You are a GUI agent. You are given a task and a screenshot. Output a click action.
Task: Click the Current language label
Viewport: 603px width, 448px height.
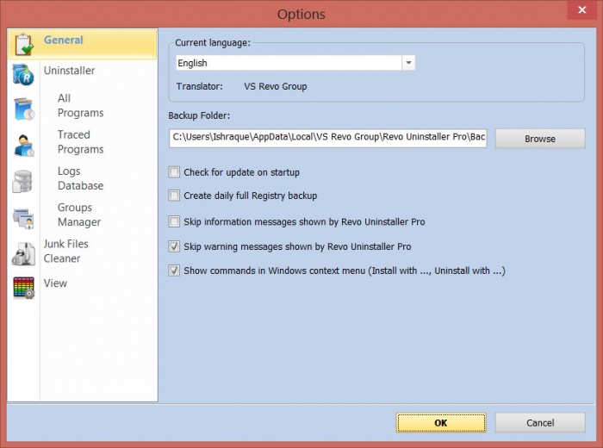213,43
